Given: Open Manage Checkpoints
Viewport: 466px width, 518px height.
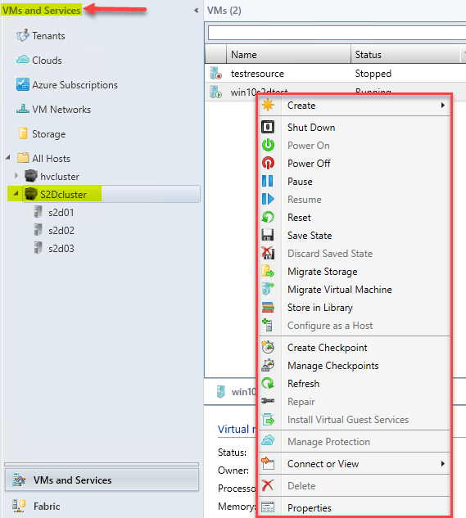Looking at the screenshot, I should pos(354,365).
